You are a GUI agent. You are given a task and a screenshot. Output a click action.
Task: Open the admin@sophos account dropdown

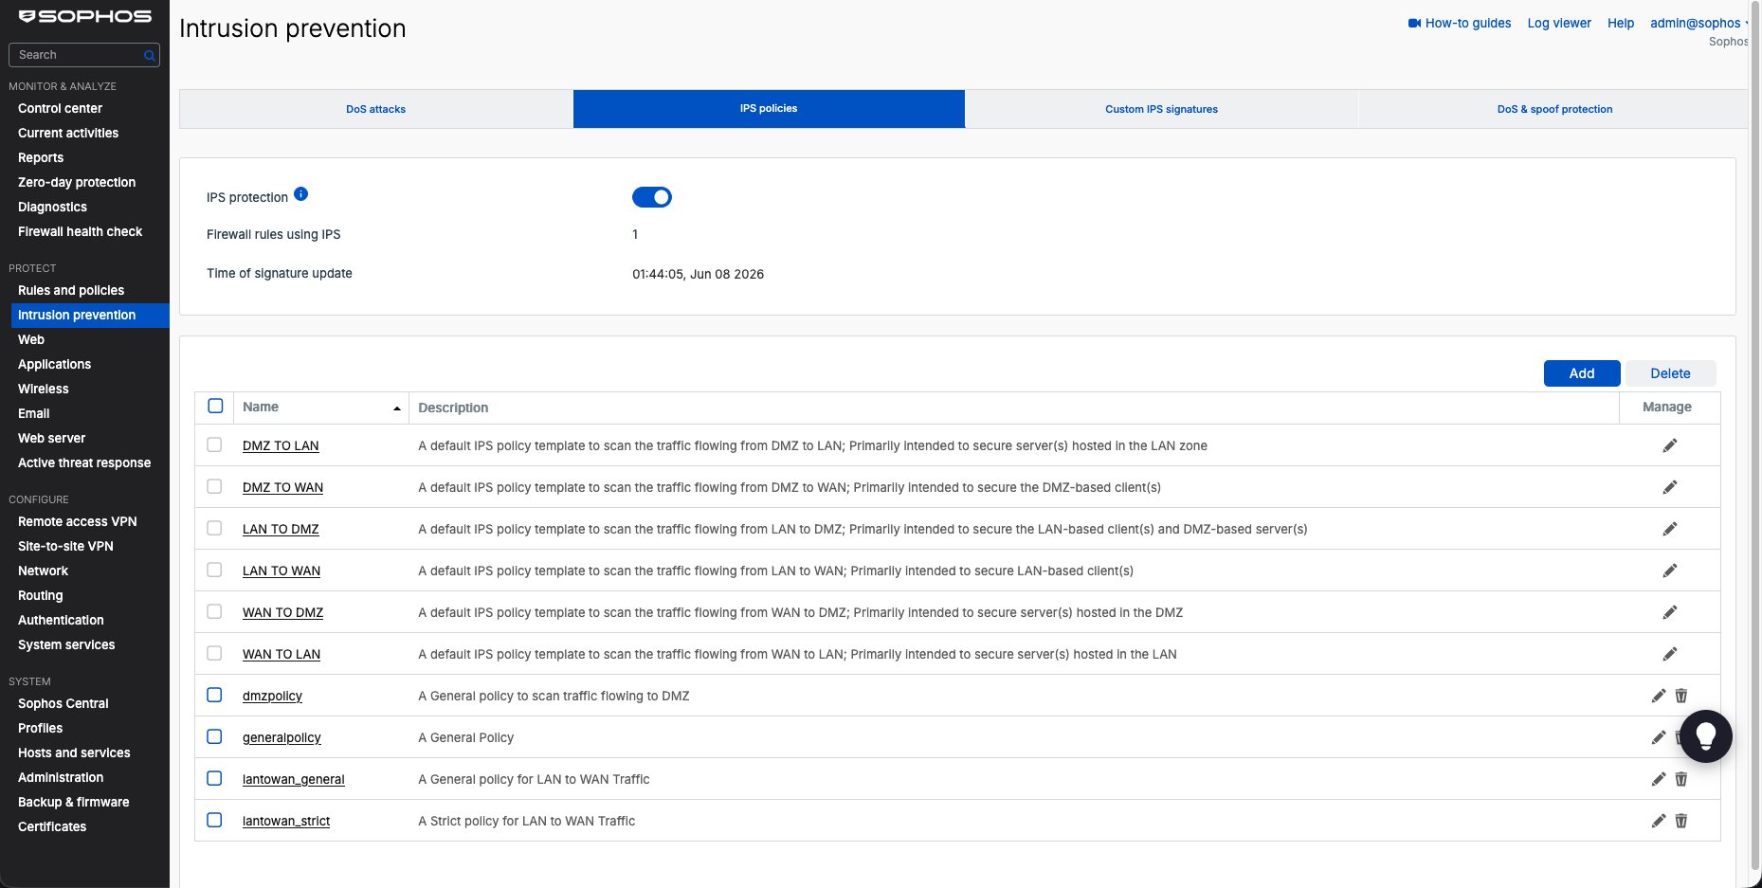[1698, 23]
